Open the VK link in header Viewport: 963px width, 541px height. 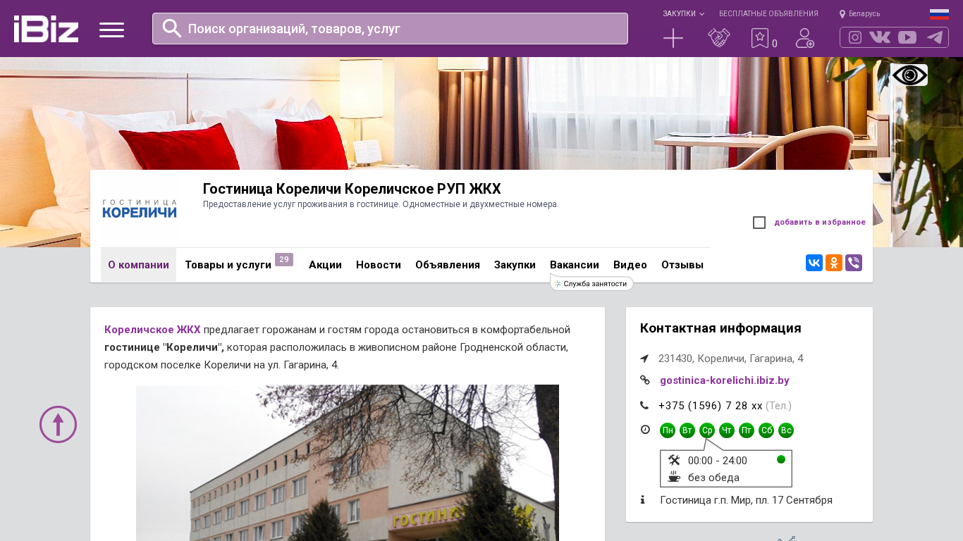(880, 37)
